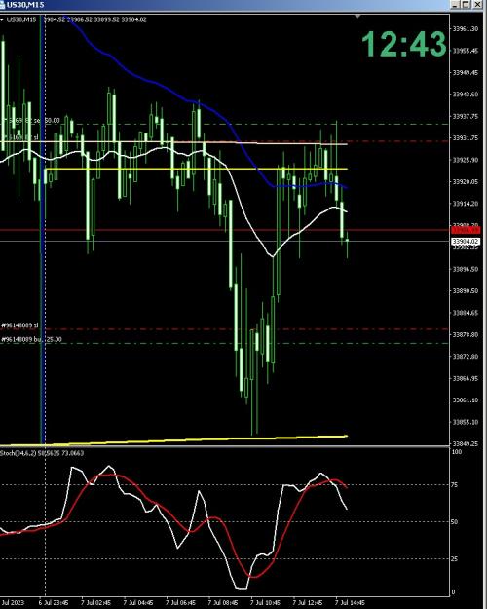
Task: Expand the one-click trading arrow next to US30,M15
Action: click(x=2, y=19)
